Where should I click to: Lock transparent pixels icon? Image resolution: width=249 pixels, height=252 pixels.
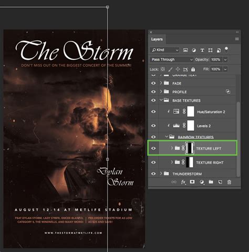pyautogui.click(x=162, y=69)
